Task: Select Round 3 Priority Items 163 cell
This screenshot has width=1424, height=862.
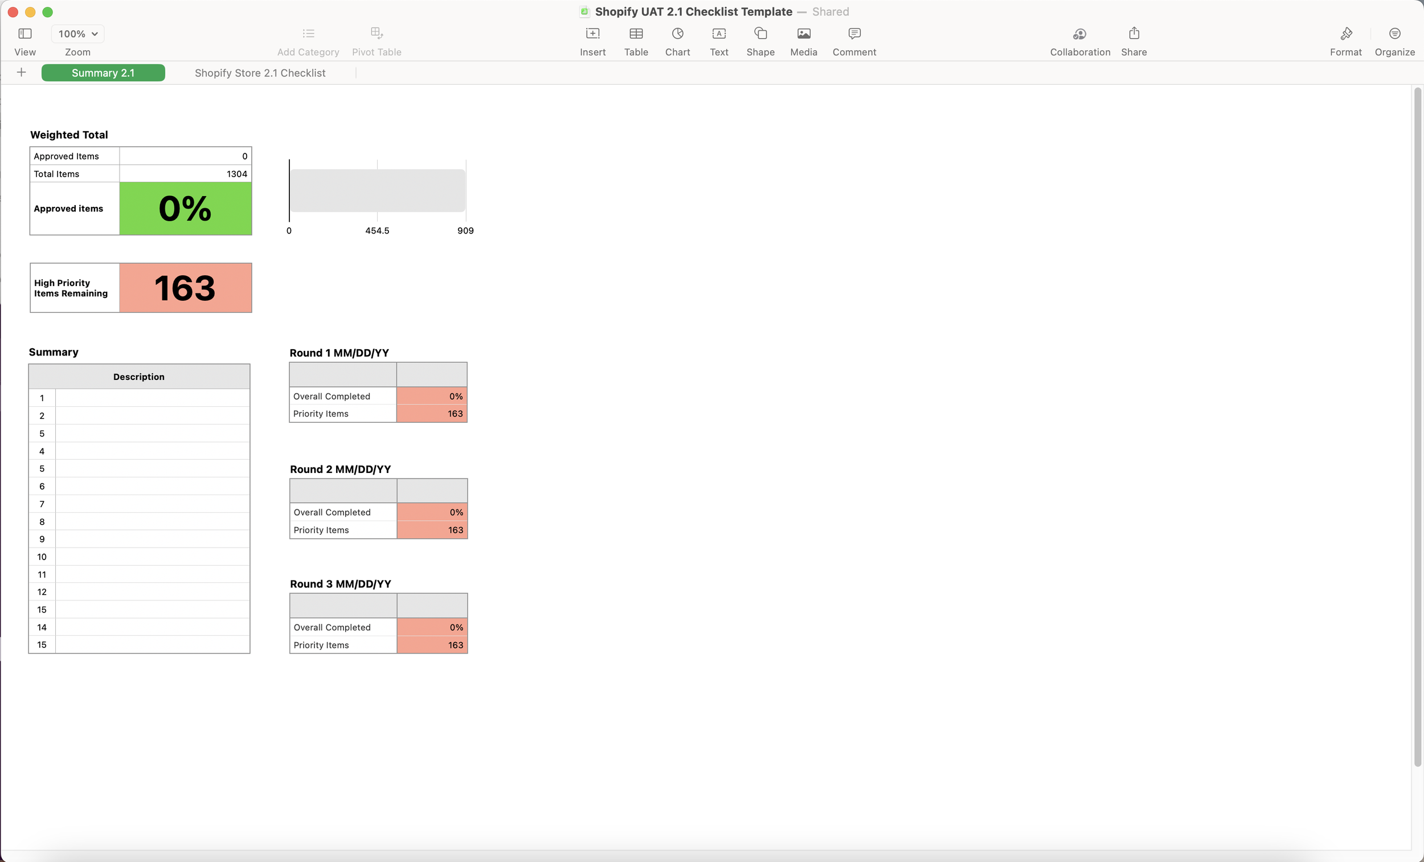Action: 432,645
